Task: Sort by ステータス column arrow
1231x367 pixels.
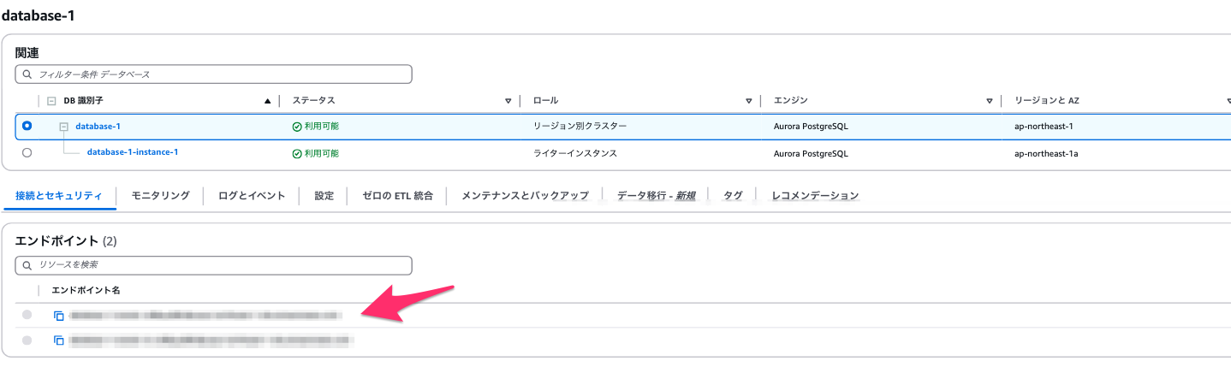Action: point(508,101)
